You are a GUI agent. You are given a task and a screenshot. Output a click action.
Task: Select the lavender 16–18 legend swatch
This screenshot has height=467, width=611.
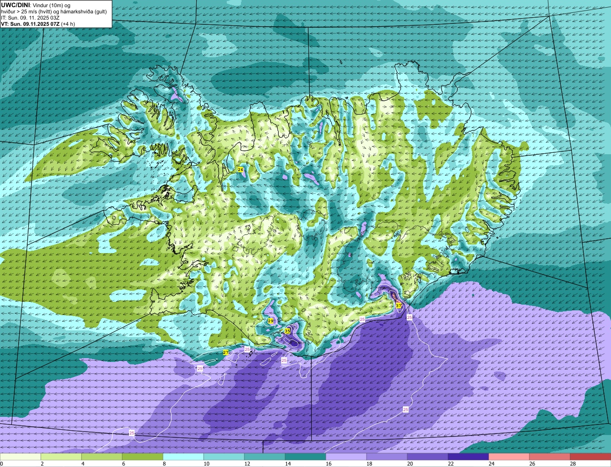(346, 456)
